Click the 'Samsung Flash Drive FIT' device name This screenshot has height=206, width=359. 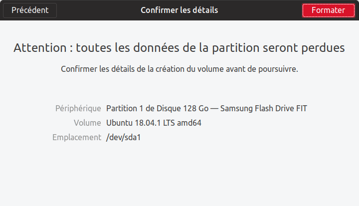point(264,108)
